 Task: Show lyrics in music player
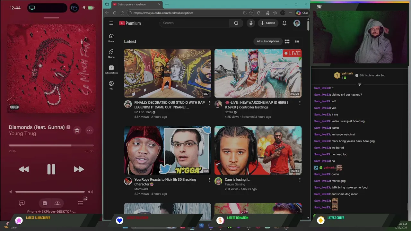pos(22,203)
